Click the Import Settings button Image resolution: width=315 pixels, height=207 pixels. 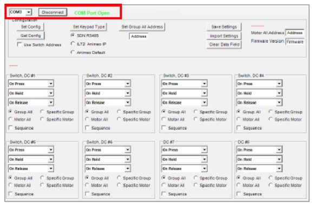click(224, 36)
